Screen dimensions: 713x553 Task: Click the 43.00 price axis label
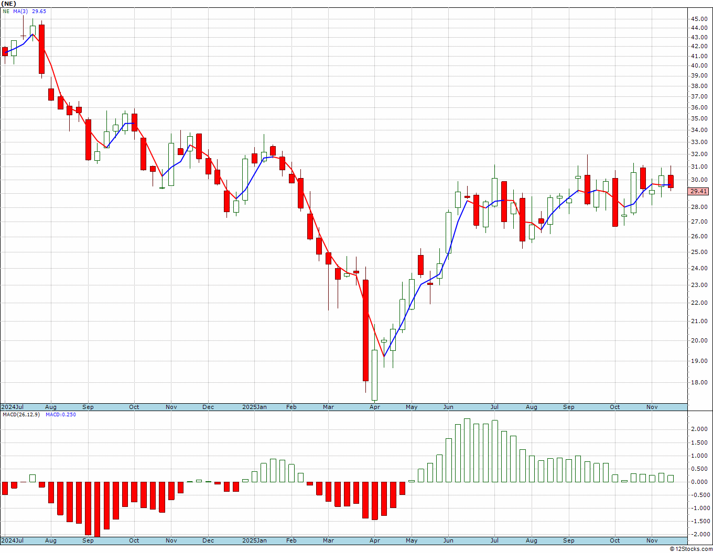(x=699, y=37)
